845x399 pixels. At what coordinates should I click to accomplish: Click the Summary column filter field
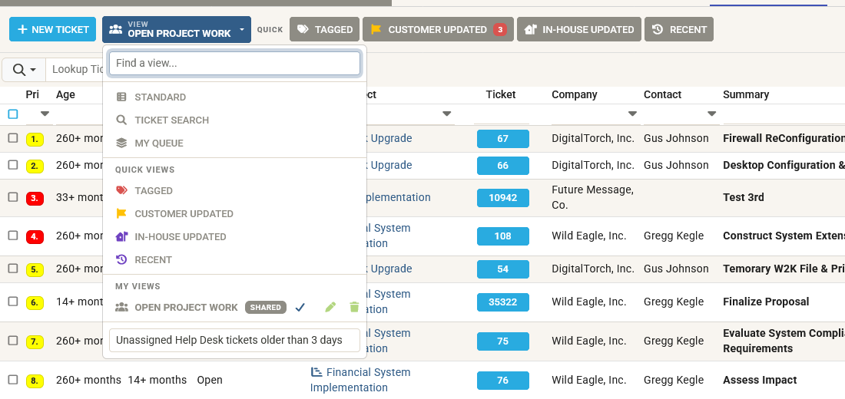click(784, 114)
